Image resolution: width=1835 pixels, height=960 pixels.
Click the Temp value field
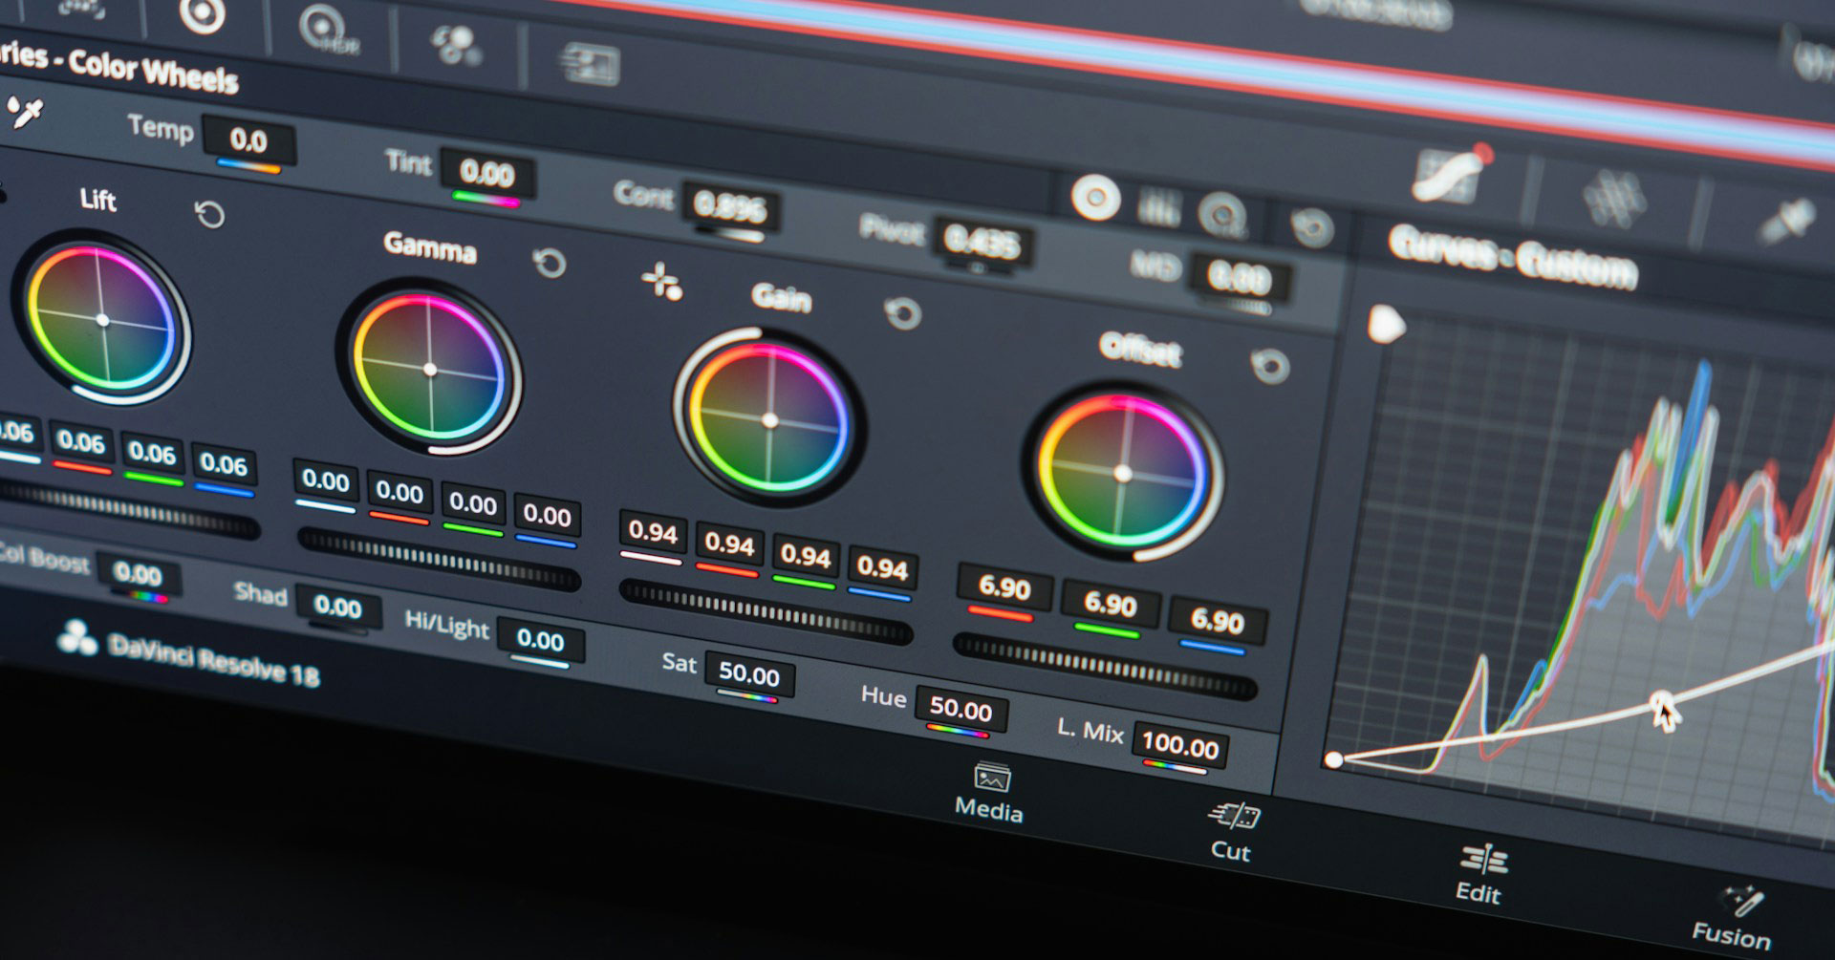tap(248, 141)
